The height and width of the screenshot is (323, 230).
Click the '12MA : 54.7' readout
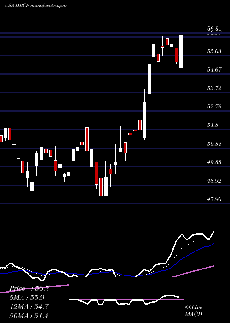(x=29, y=307)
